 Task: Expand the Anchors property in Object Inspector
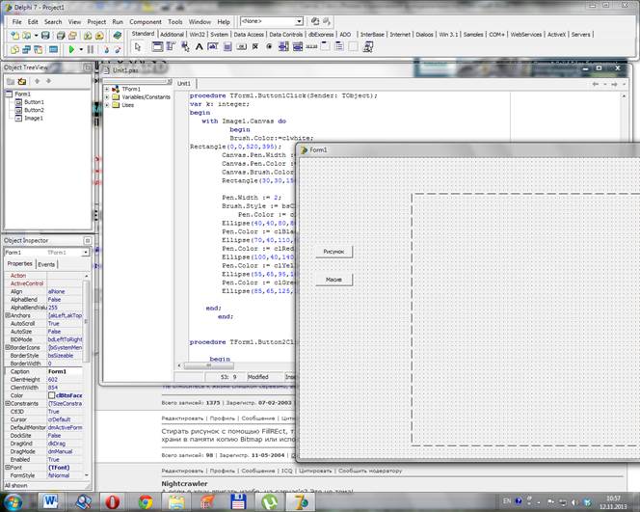pos(8,315)
